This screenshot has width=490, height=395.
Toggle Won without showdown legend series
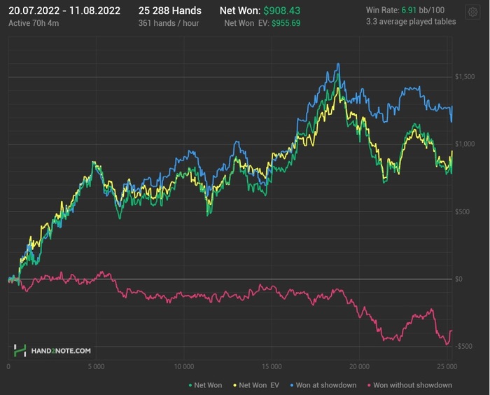tap(409, 385)
